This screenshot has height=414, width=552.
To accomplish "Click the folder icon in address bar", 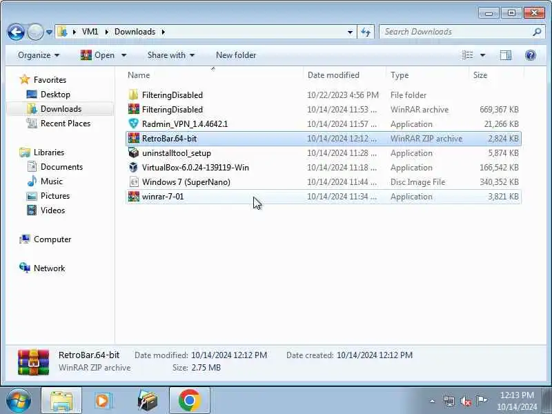I will point(62,32).
